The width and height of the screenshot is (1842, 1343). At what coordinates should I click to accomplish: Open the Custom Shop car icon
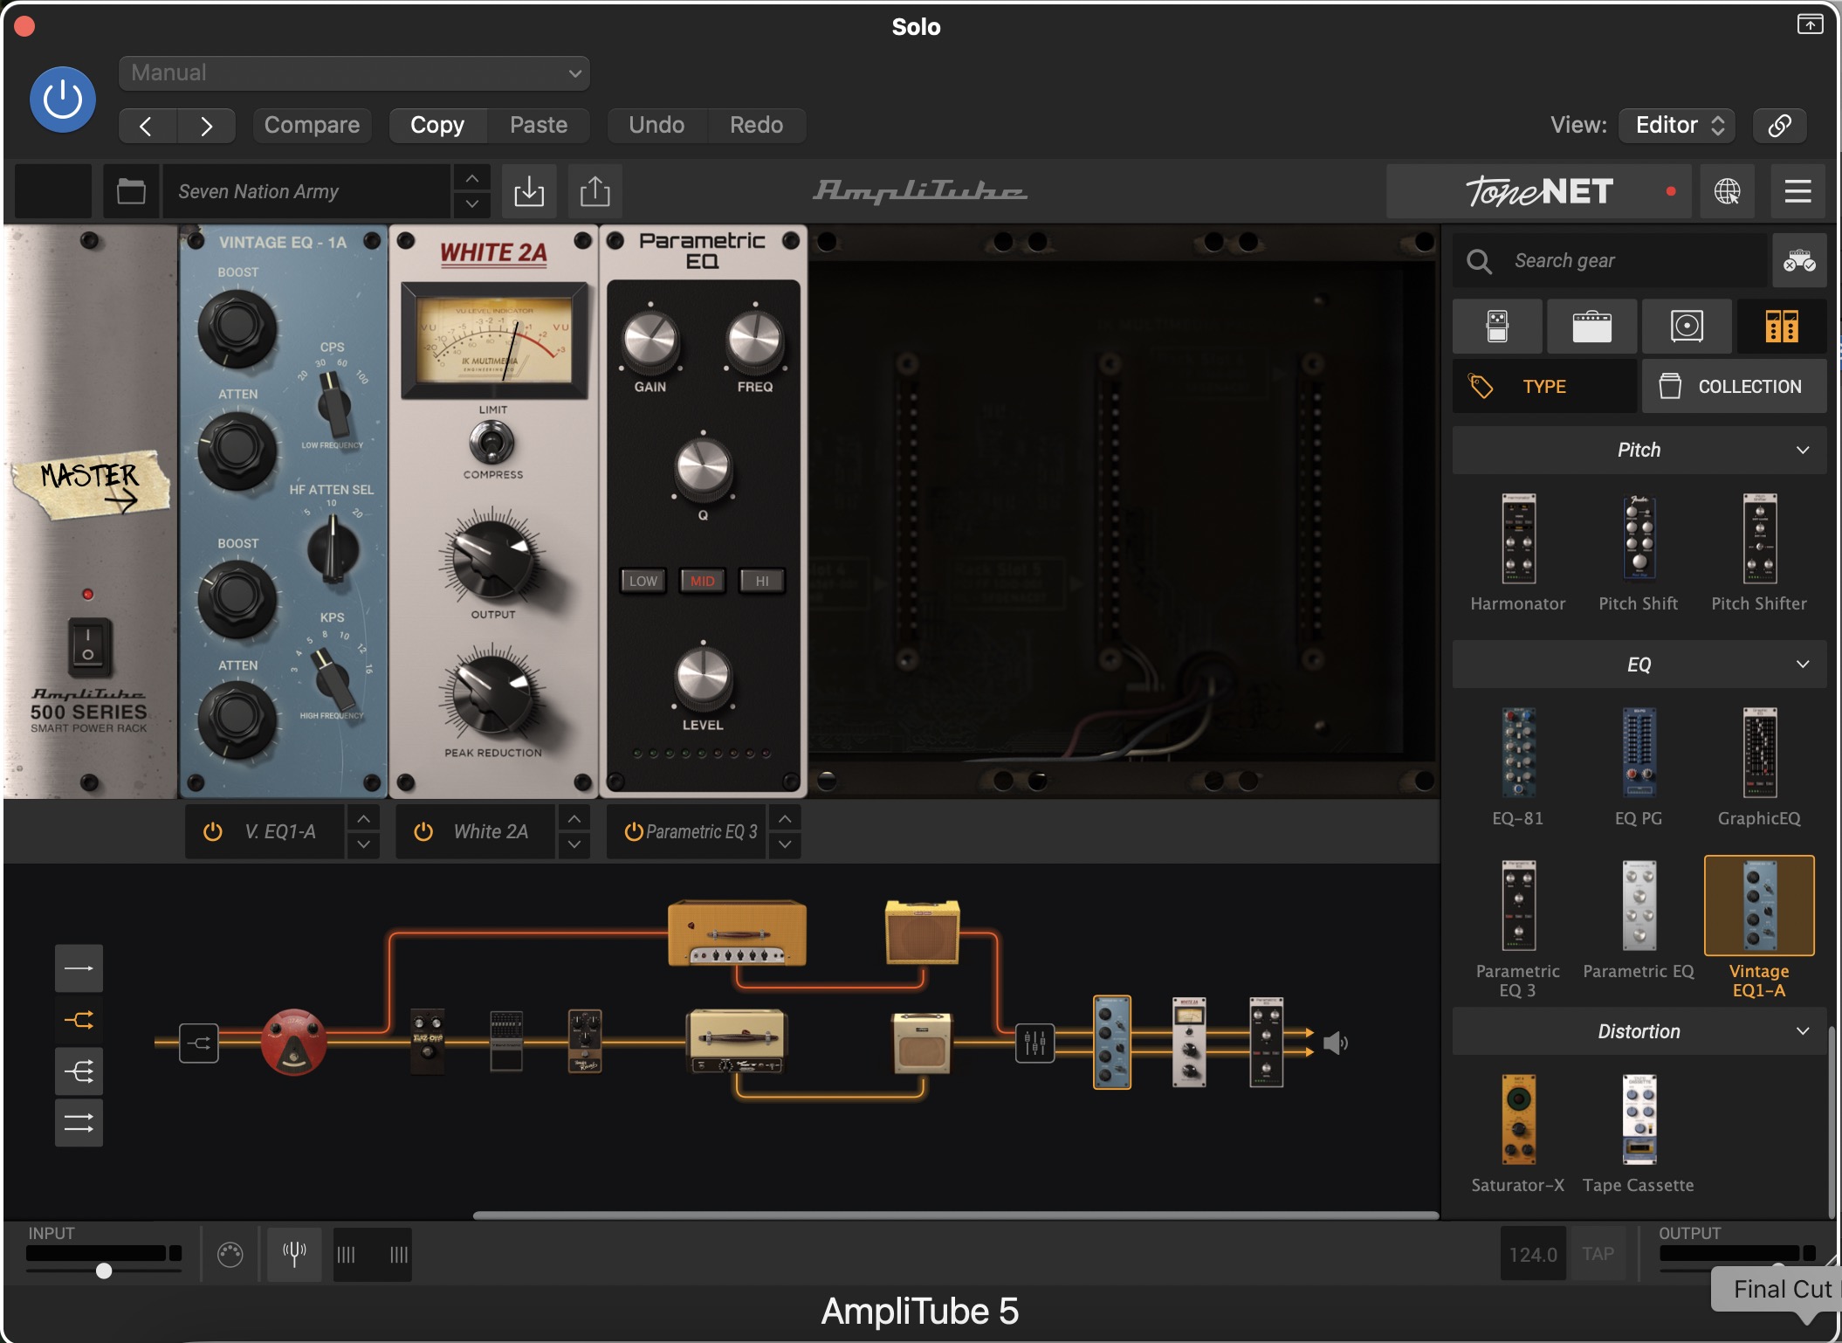point(1799,260)
